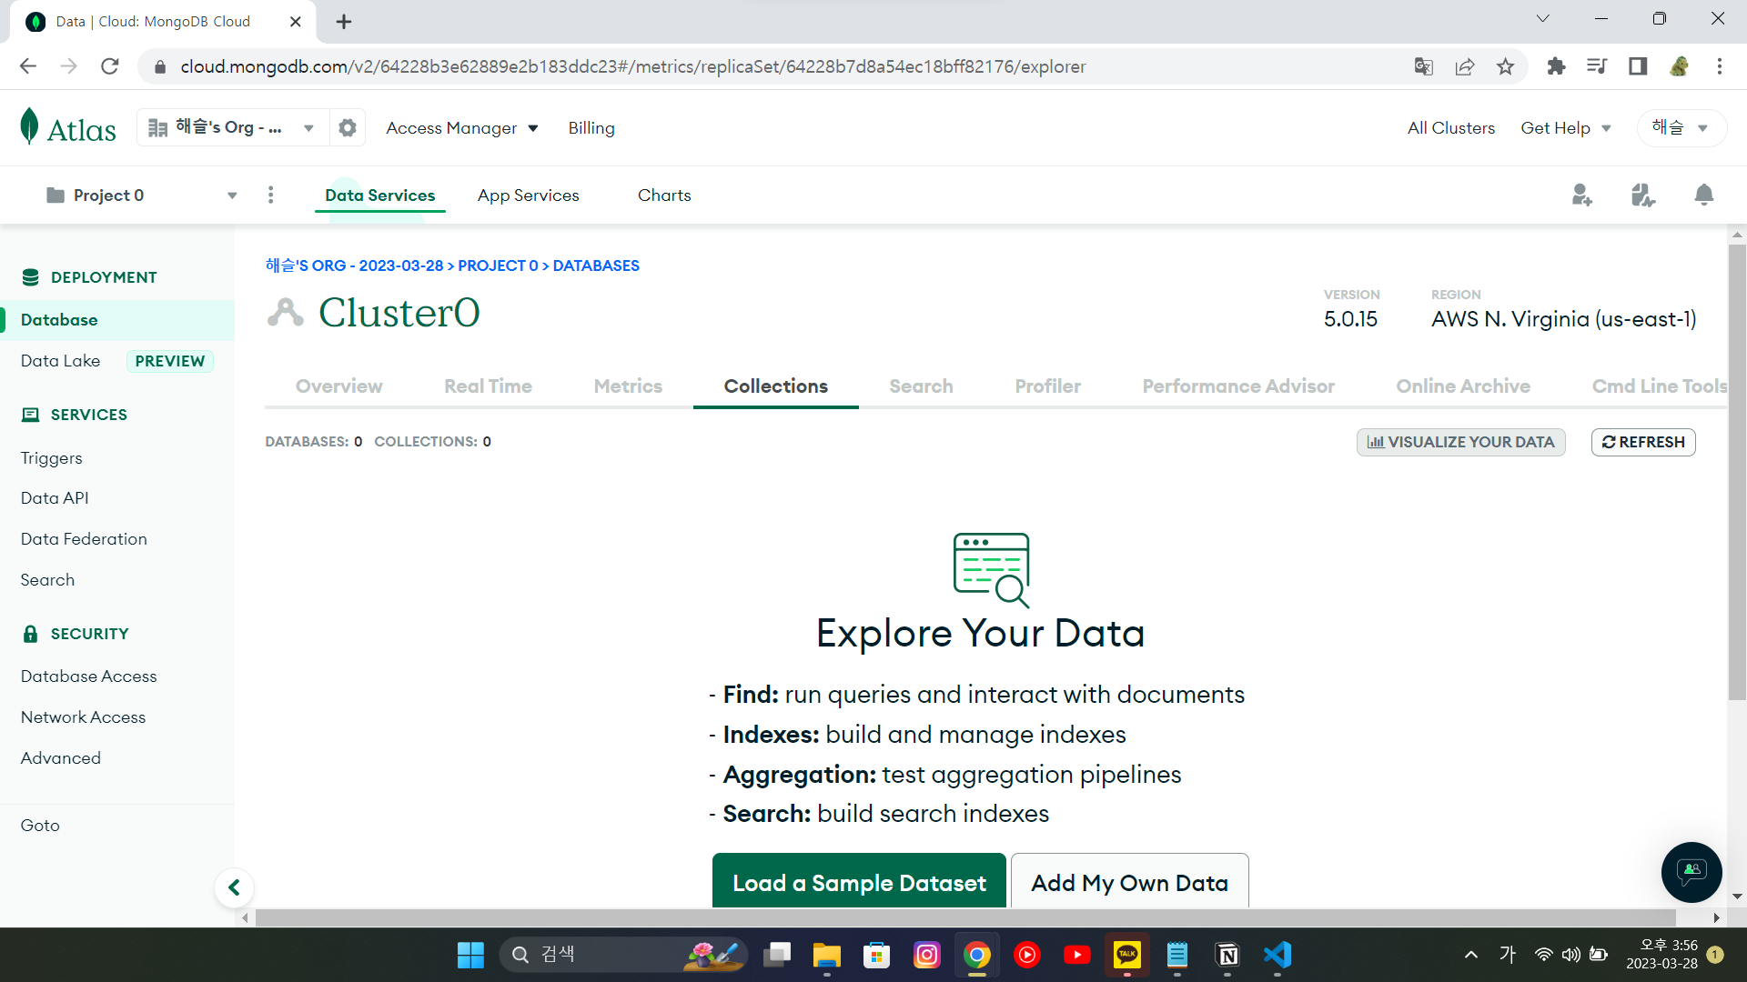
Task: Click Add My Own Data button
Action: (1129, 881)
